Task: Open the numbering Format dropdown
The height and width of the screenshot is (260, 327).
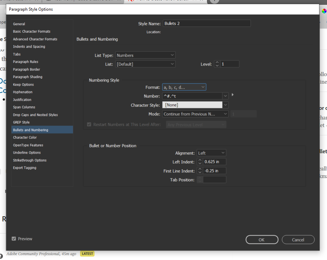Action: coord(184,87)
